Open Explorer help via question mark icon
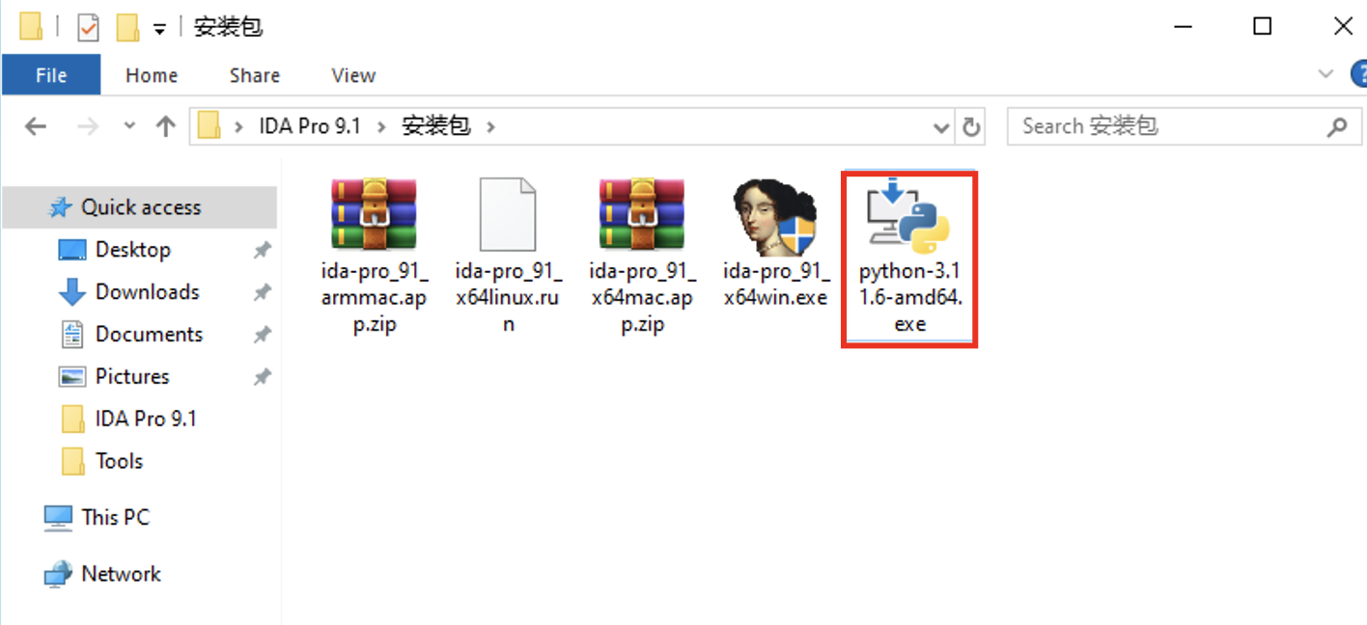Screen dimensions: 1367x625 [x=1357, y=73]
